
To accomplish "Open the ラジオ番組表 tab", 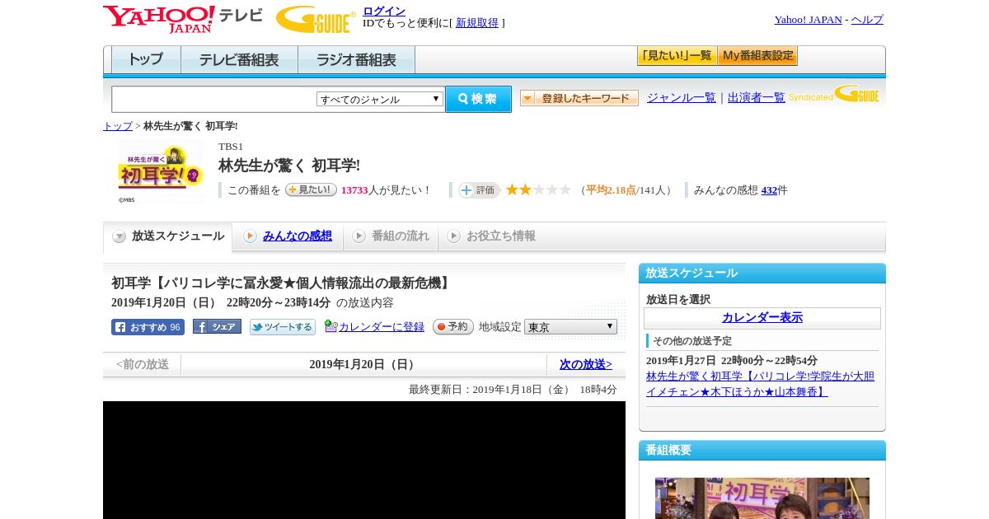I will [x=356, y=60].
